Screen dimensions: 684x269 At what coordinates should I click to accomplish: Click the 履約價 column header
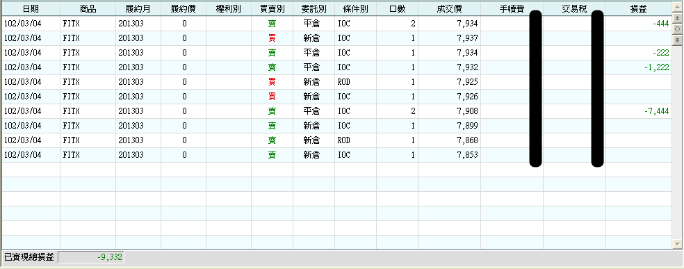click(x=184, y=9)
